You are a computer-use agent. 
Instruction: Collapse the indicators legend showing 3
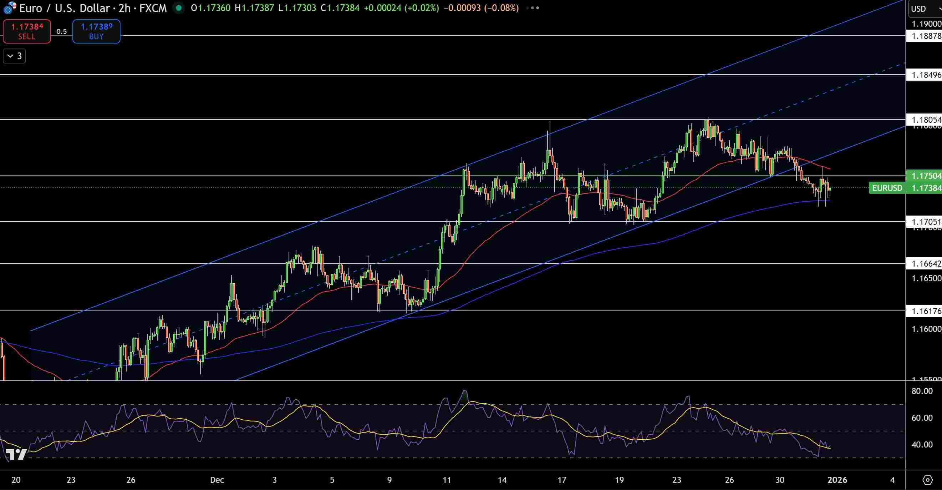click(14, 56)
